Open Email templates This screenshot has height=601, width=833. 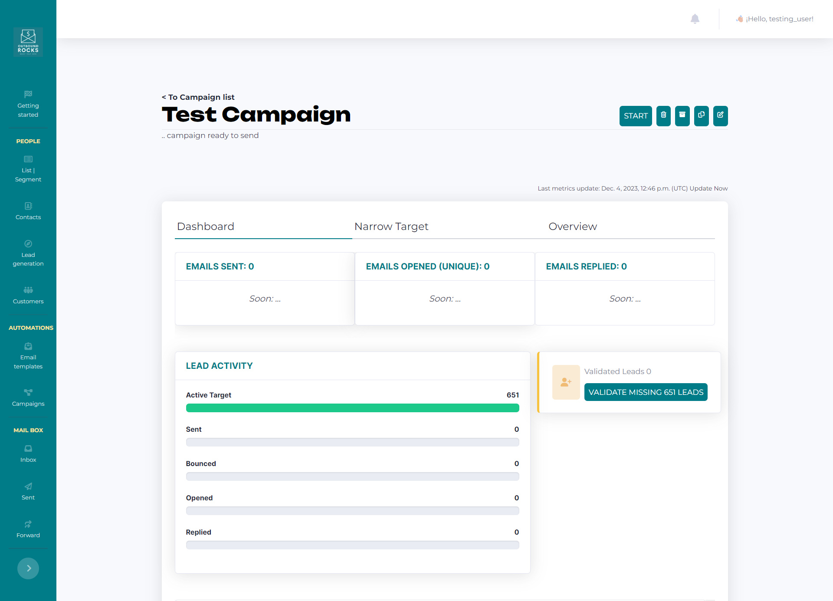(x=28, y=356)
